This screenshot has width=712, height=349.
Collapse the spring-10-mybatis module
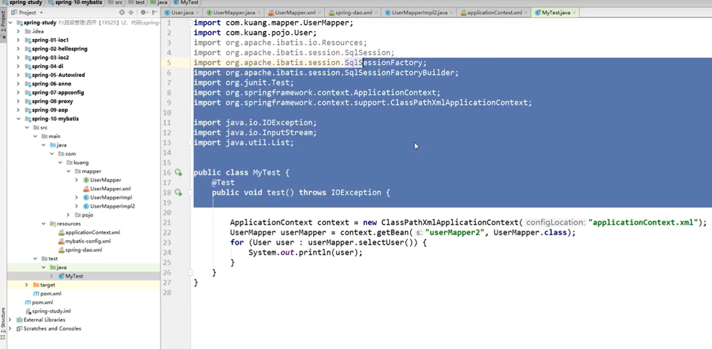(x=18, y=119)
